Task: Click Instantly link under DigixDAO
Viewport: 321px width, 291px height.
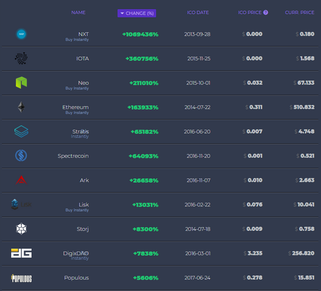Action: coord(80,258)
